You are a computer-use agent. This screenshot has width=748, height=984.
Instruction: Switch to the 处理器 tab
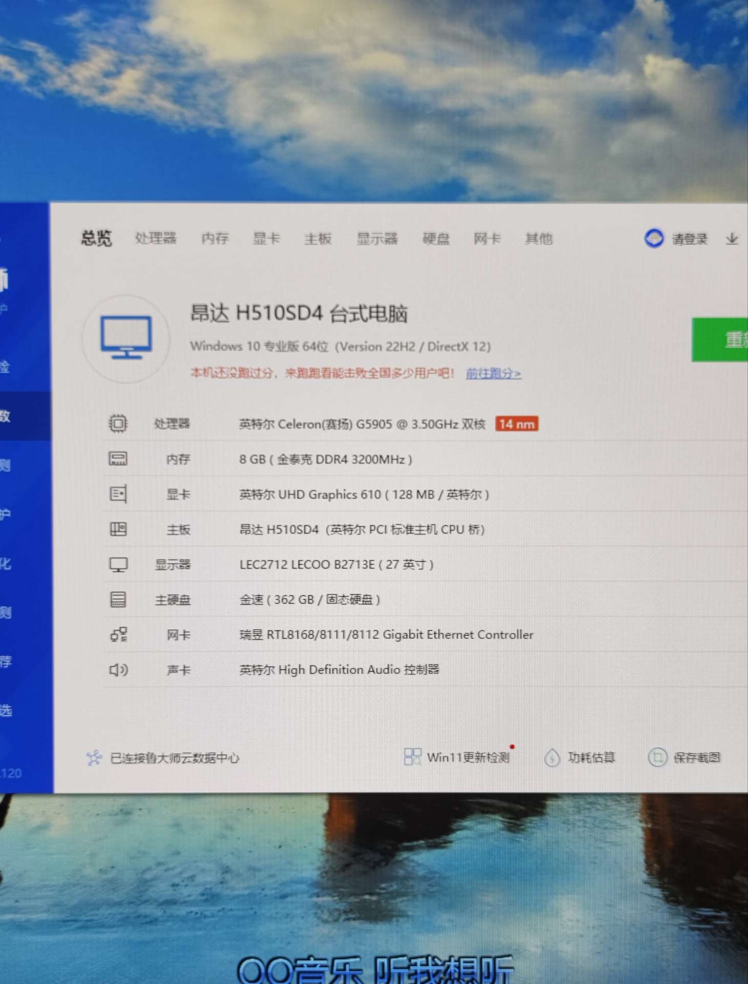click(x=156, y=238)
